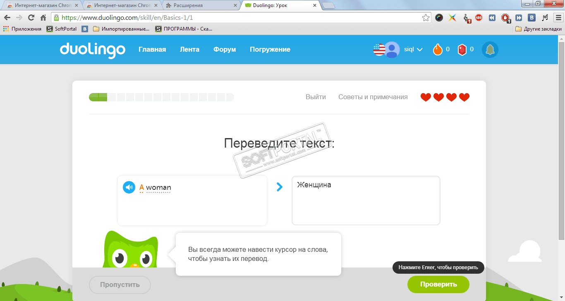Click the US flag language icon
This screenshot has width=565, height=301.
(379, 50)
